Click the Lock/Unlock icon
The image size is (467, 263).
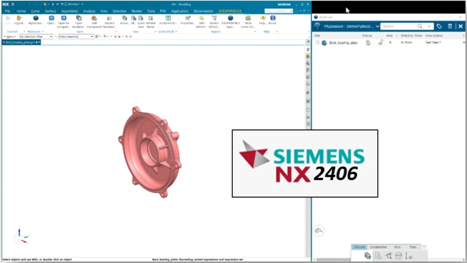[168, 18]
